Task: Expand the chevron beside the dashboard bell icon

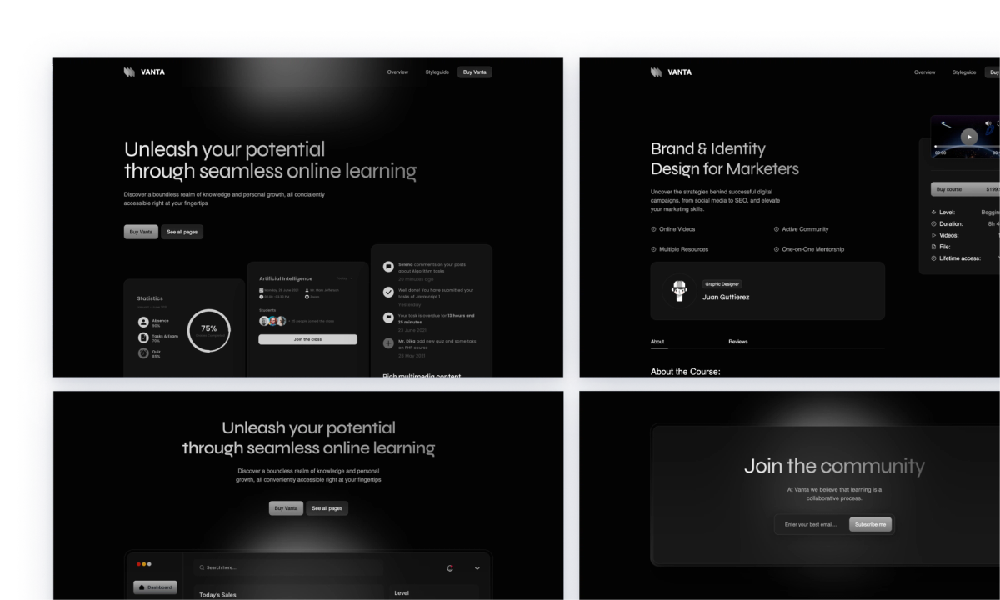Action: tap(477, 568)
